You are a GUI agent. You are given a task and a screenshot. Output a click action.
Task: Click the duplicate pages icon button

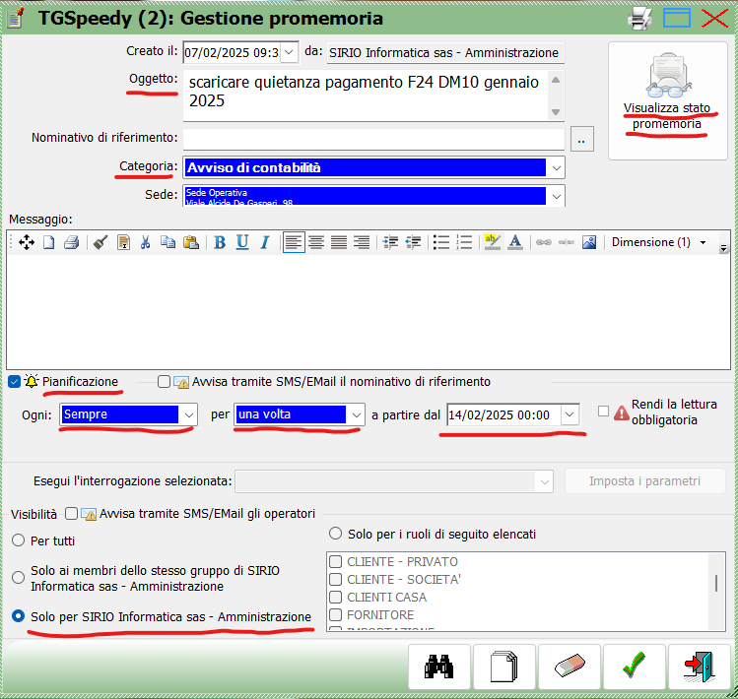click(504, 667)
